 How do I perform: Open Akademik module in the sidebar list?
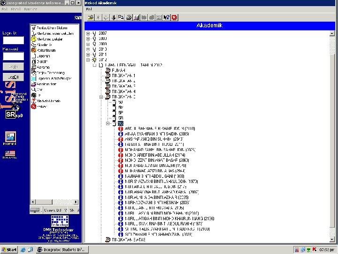point(44,44)
